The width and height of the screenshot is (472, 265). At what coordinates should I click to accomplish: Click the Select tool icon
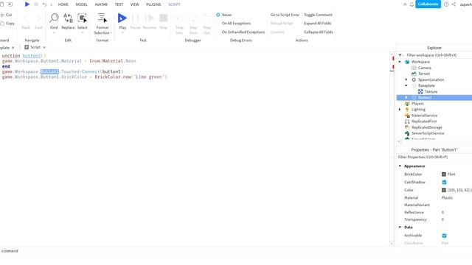pos(82,18)
